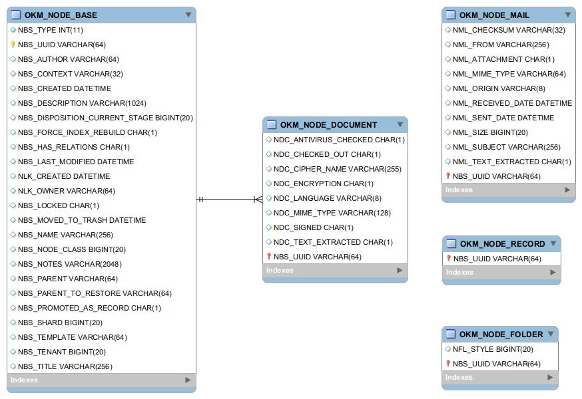The height and width of the screenshot is (399, 582).
Task: Click the OKM_NODE_BASE table icon
Action: (17, 15)
